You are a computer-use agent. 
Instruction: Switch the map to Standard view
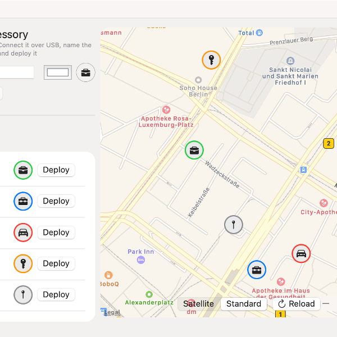[244, 304]
